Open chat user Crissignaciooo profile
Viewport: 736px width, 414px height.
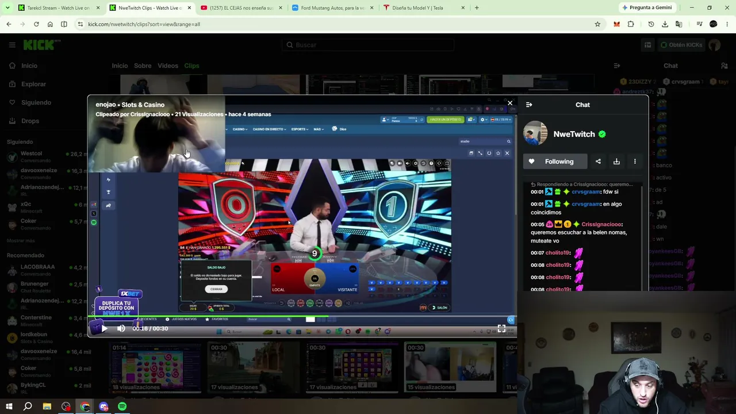(x=601, y=224)
